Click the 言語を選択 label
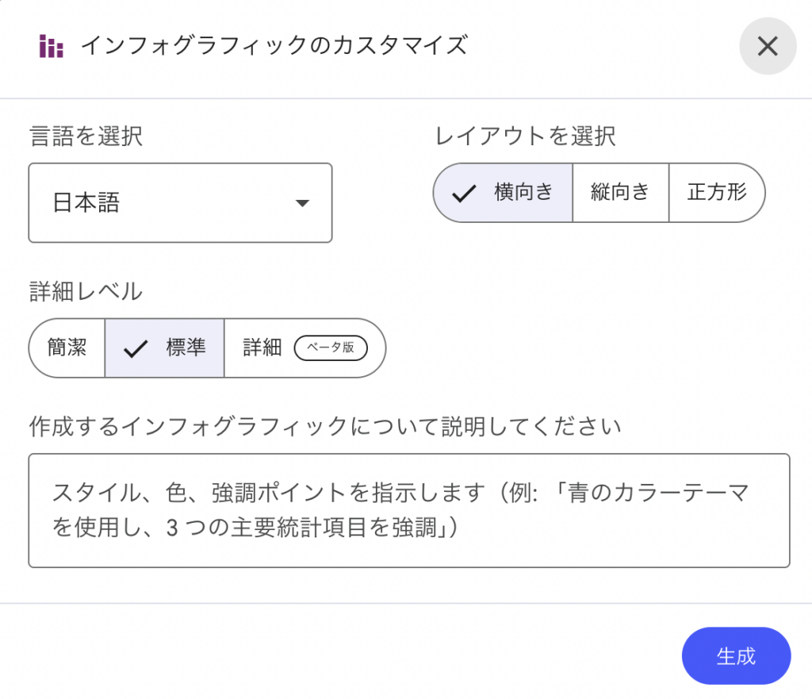 (x=86, y=136)
